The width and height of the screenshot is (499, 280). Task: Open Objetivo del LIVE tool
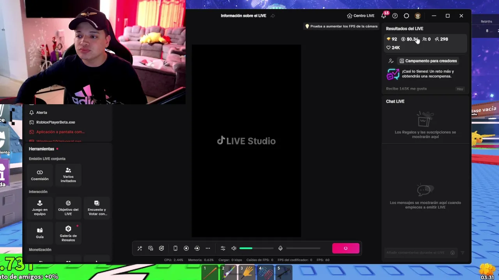tap(68, 208)
